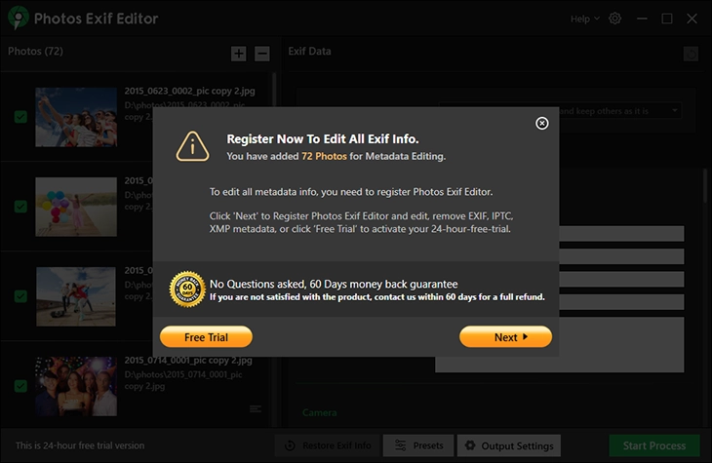Click the yellow warning triangle icon
This screenshot has height=463, width=712.
(x=192, y=146)
